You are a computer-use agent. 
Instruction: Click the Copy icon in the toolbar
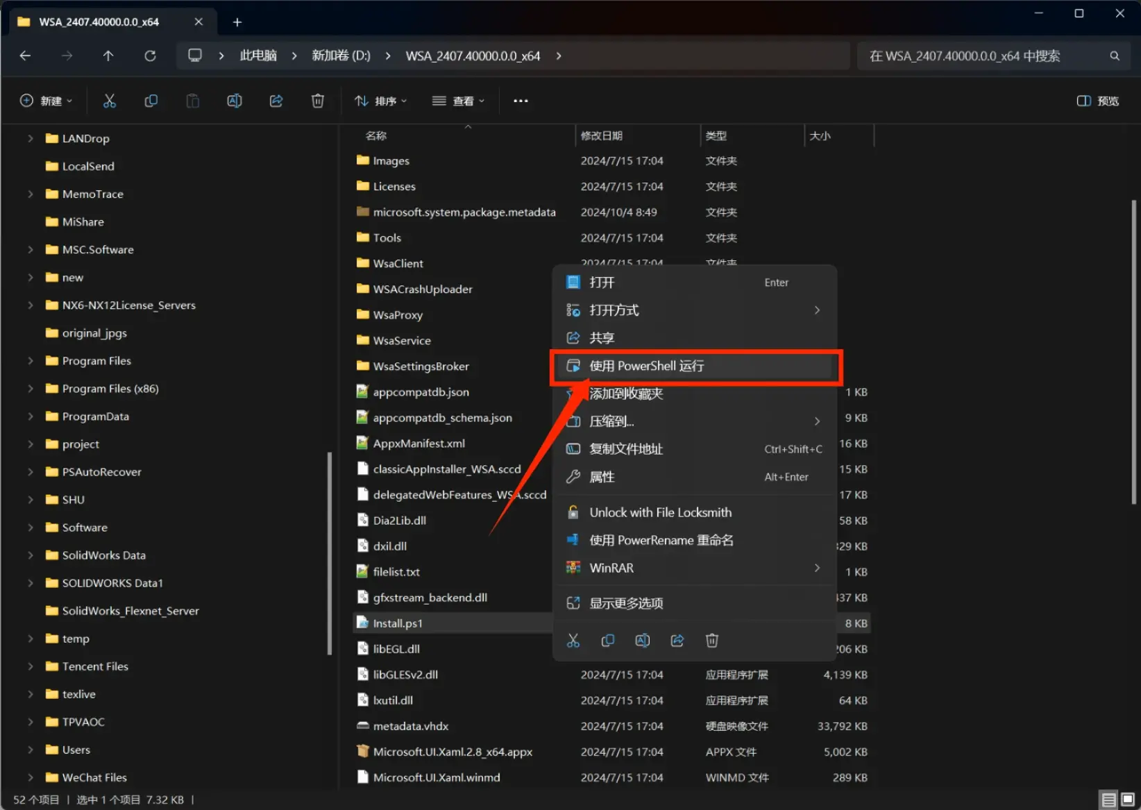151,101
